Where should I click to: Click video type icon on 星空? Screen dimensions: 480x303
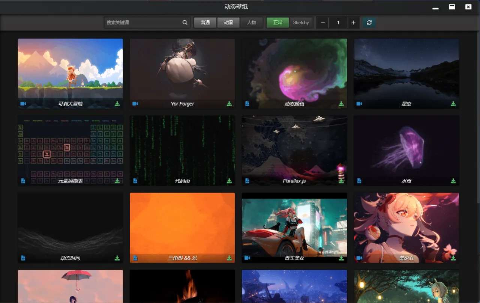[359, 104]
